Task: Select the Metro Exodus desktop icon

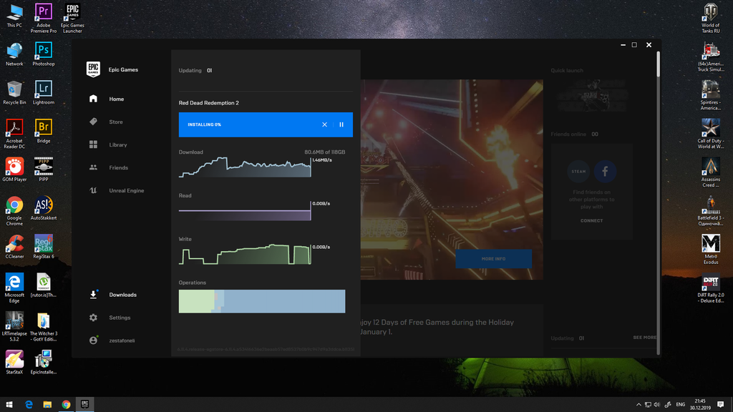Action: pyautogui.click(x=711, y=250)
